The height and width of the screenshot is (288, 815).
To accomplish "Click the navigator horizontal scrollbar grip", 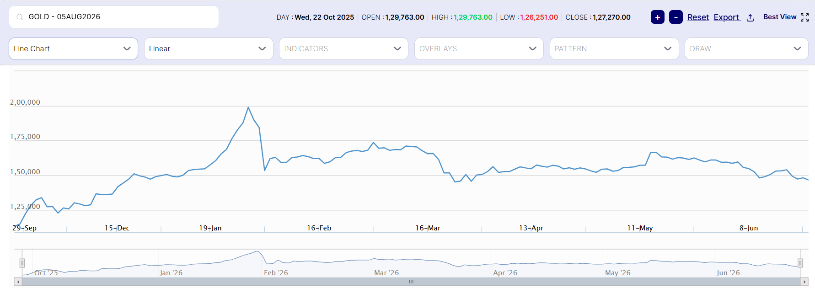I will pos(411,282).
